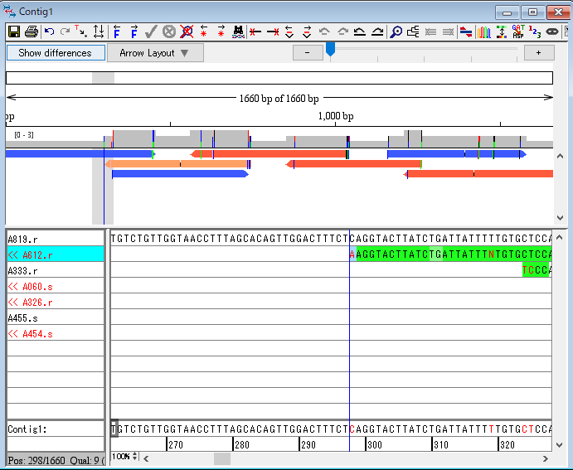Click the binoculars find icon
The height and width of the screenshot is (470, 573).
238,31
